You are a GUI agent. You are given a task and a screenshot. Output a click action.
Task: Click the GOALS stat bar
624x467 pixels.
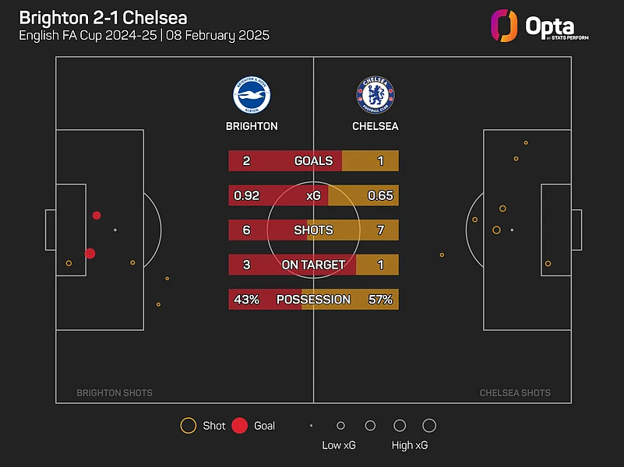(313, 161)
